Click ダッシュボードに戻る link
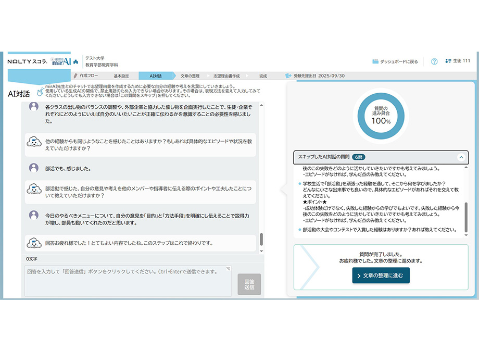Viewport: 479px width, 351px height. point(399,61)
